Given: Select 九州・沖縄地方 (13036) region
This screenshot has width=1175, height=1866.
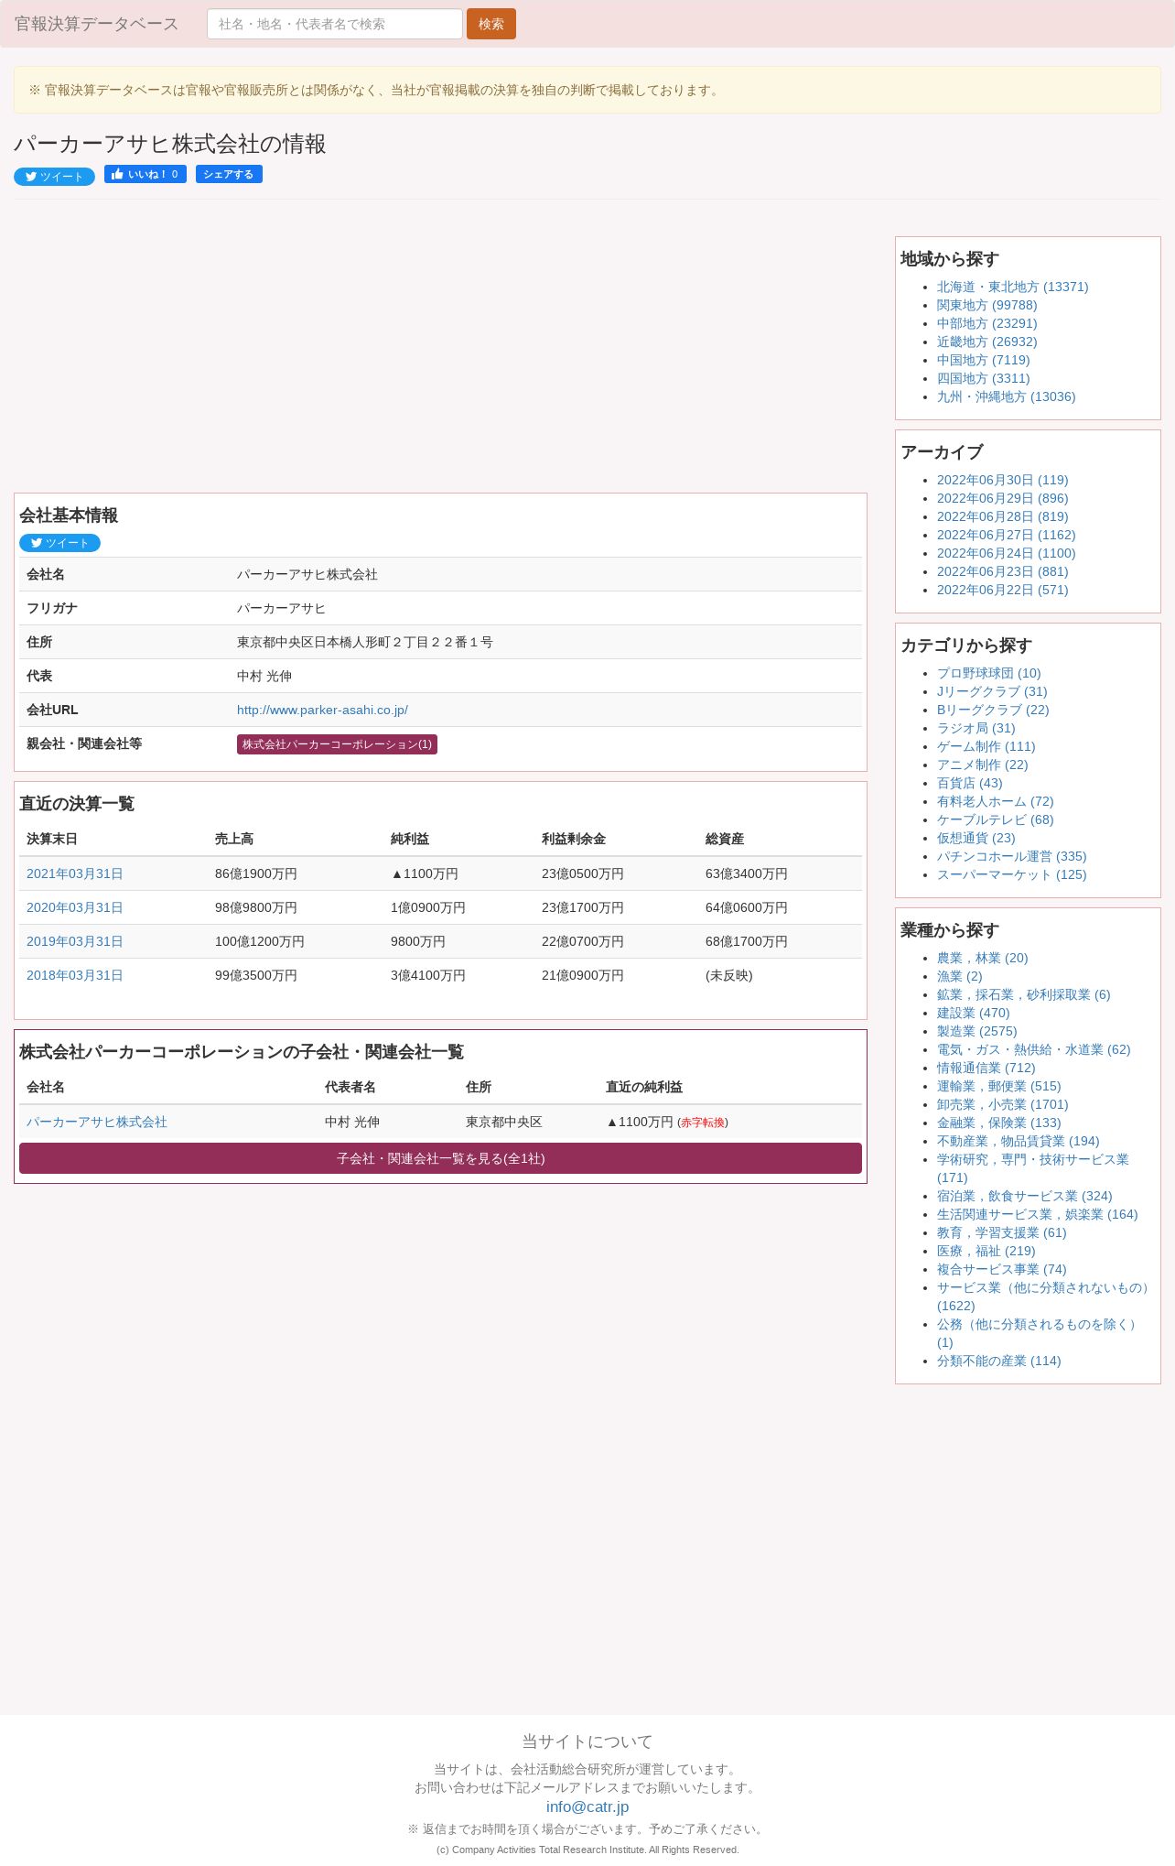Looking at the screenshot, I should (x=1006, y=396).
